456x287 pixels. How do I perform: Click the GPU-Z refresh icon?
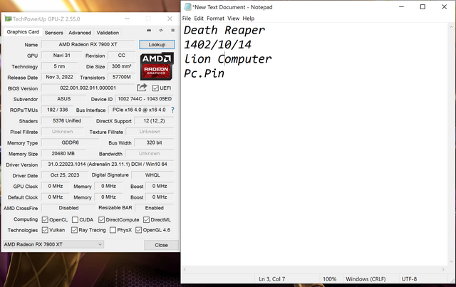tap(160, 31)
